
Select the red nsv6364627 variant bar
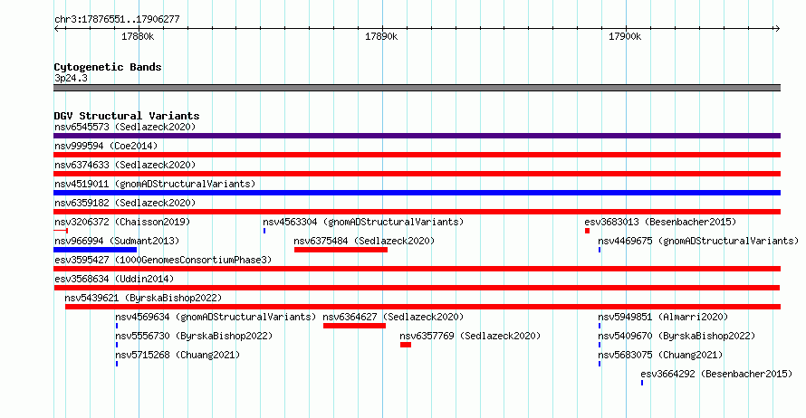click(354, 326)
